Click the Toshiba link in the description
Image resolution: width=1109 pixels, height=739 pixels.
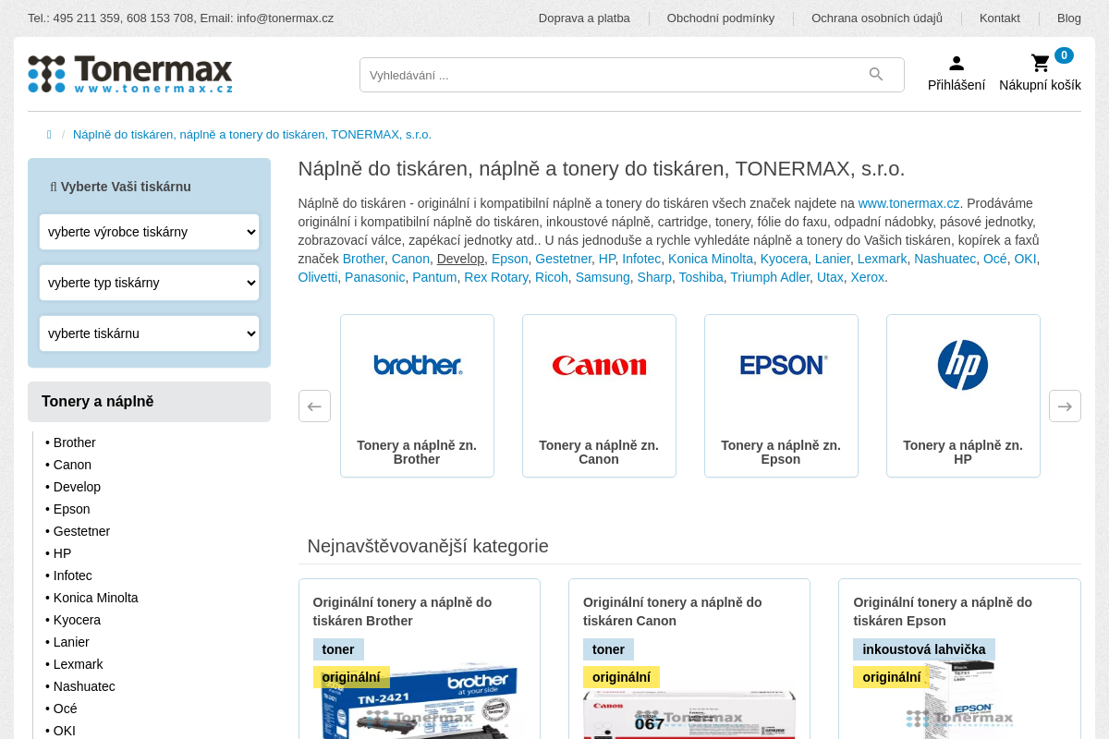701,277
